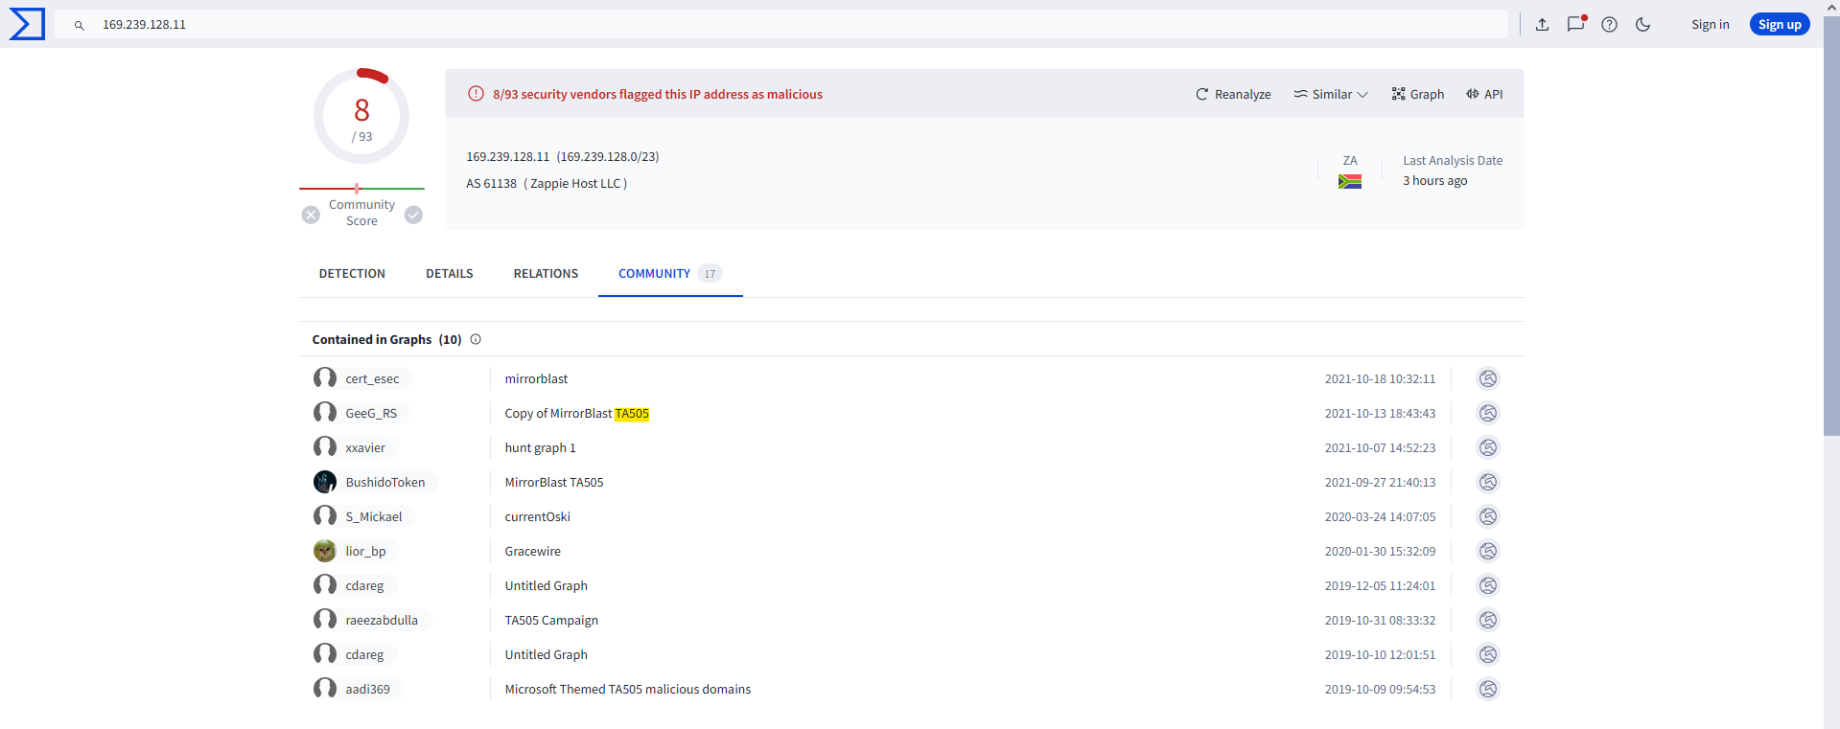Open the aadi369 user chip
1840x729 pixels.
(x=358, y=689)
